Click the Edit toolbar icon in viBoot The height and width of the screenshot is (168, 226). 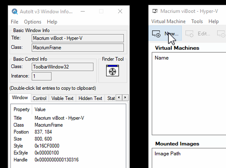pyautogui.click(x=189, y=34)
